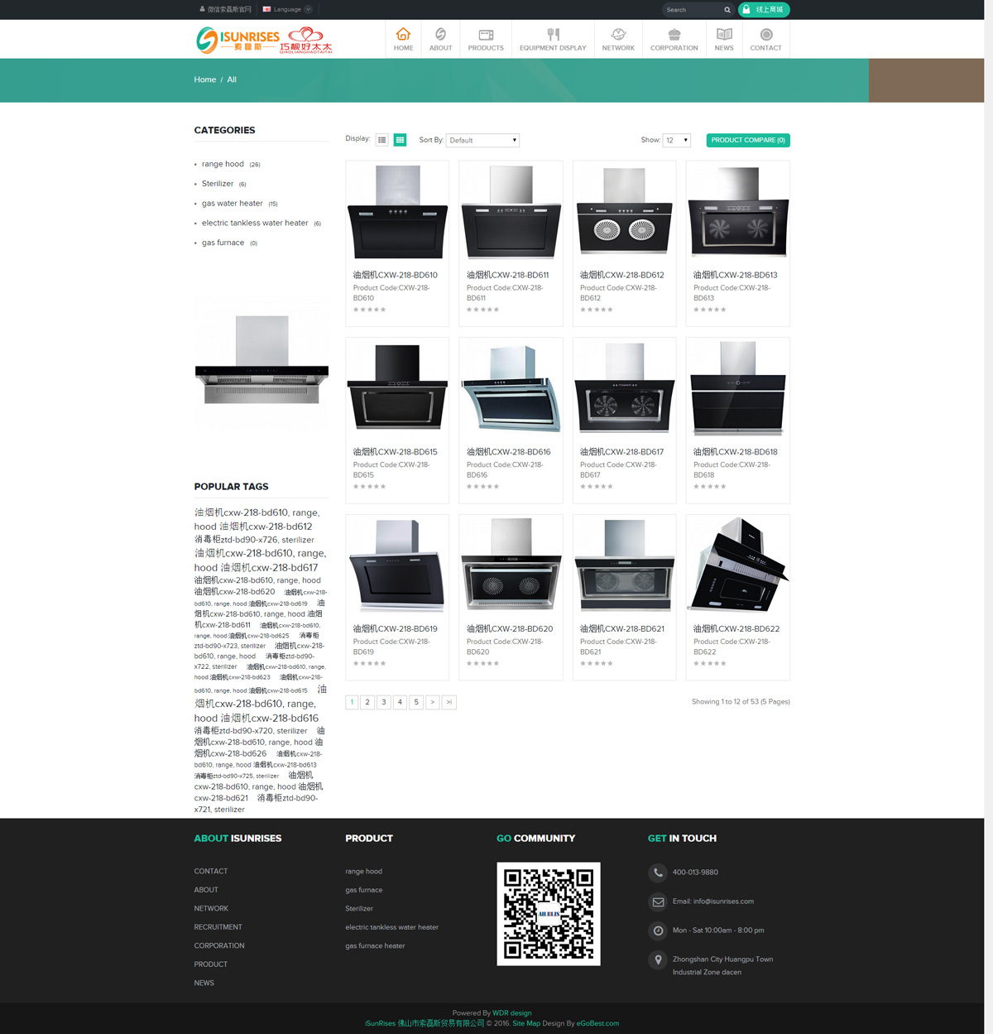Select the range hood category
This screenshot has height=1034, width=993.
point(223,164)
